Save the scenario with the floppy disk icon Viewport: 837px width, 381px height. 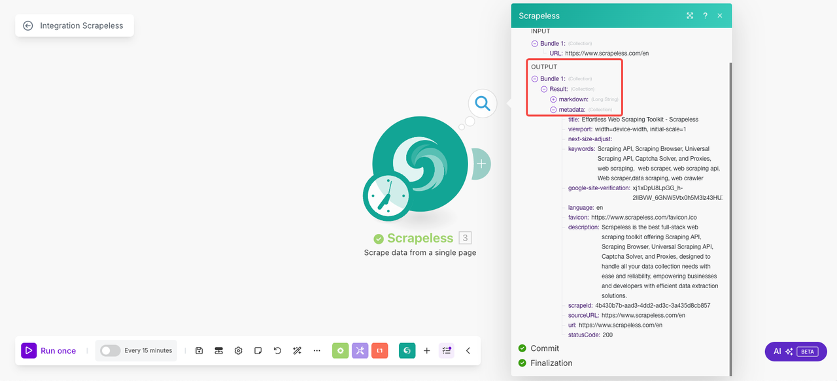[199, 351]
